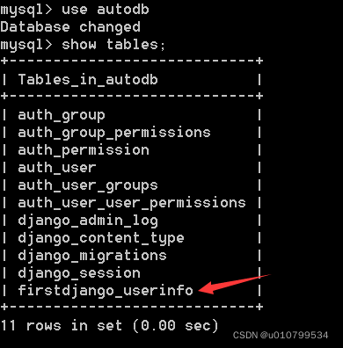The height and width of the screenshot is (348, 343).
Task: Click the red arrow annotation
Action: click(x=234, y=284)
